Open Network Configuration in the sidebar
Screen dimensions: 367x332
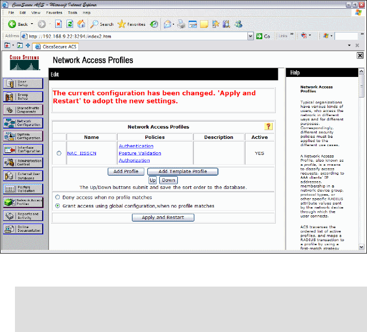[x=23, y=123]
